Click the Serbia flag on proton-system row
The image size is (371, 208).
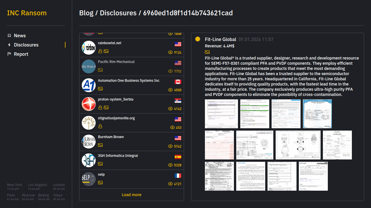178,101
